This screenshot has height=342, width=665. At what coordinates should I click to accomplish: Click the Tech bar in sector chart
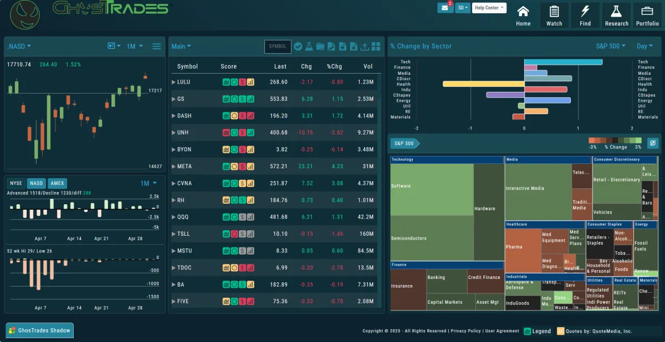point(563,62)
